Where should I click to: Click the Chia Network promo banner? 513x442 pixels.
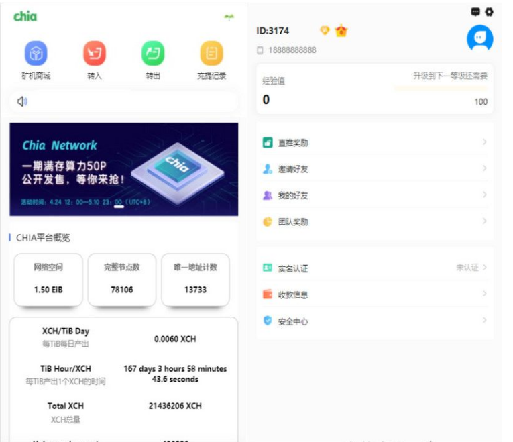pos(123,169)
